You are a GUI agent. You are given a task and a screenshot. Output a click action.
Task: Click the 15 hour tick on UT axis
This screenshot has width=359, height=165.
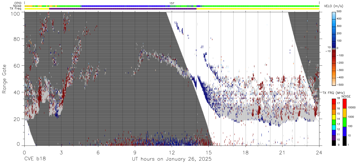208,152
